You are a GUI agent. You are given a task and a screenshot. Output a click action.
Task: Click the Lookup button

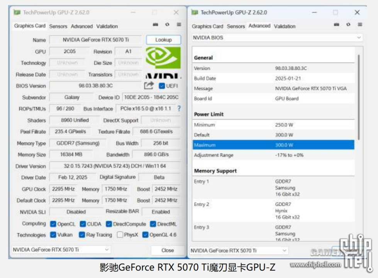pos(163,40)
